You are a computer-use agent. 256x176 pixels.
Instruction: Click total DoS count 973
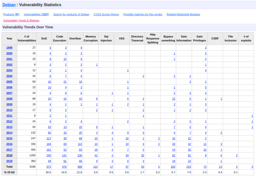coord(48,167)
